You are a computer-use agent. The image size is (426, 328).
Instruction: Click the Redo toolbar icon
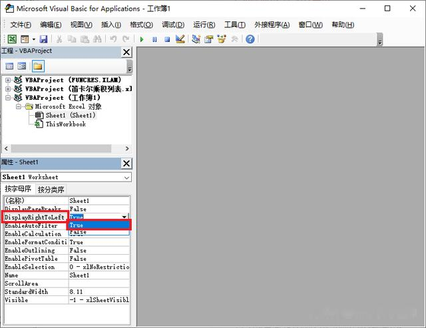coord(126,39)
